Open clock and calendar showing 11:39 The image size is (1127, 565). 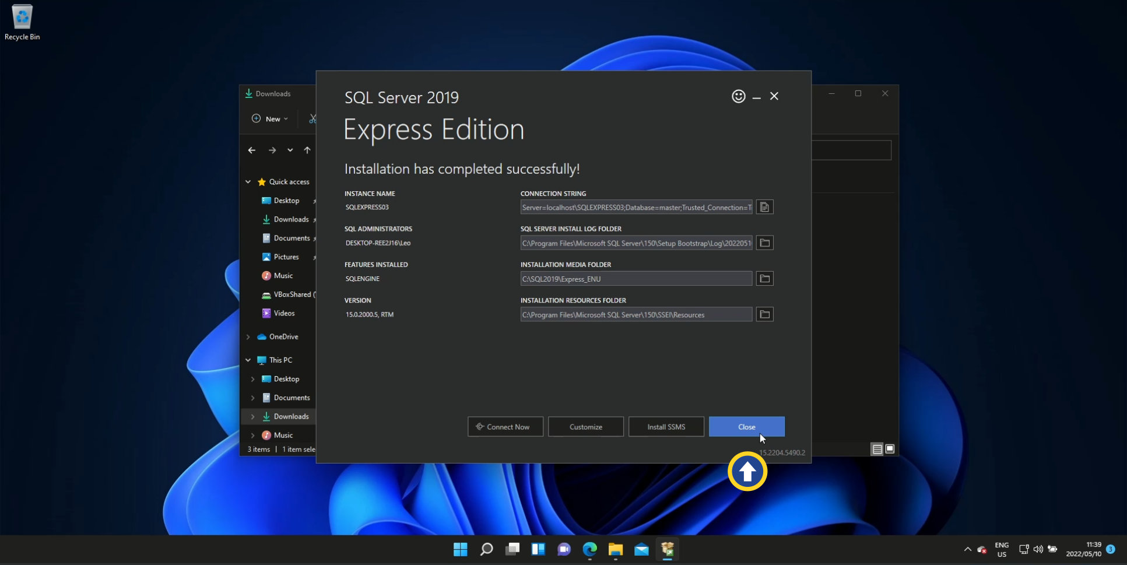(x=1084, y=549)
